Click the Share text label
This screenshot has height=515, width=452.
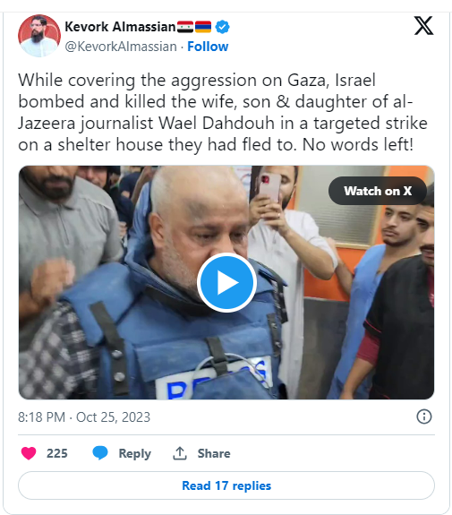214,453
